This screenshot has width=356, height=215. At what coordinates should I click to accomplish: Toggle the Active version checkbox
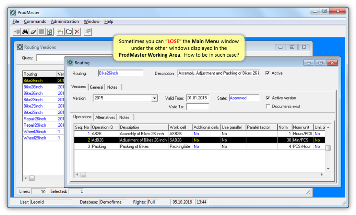pos(268,98)
